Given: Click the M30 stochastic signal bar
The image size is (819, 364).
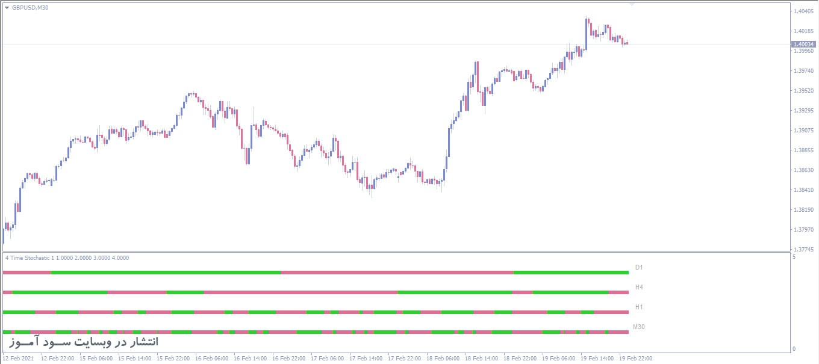Looking at the screenshot, I should pos(316,332).
